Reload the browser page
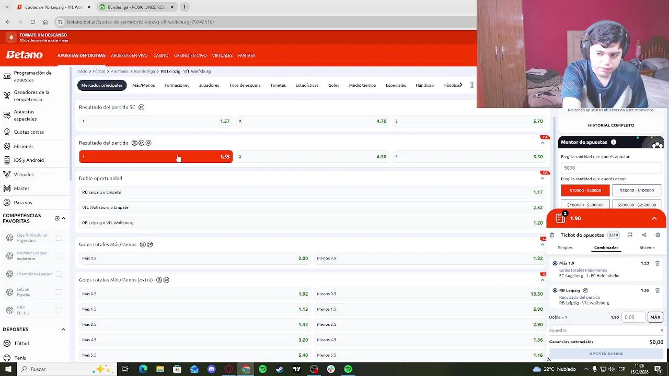Viewport: 669px width, 376px height. (x=32, y=22)
